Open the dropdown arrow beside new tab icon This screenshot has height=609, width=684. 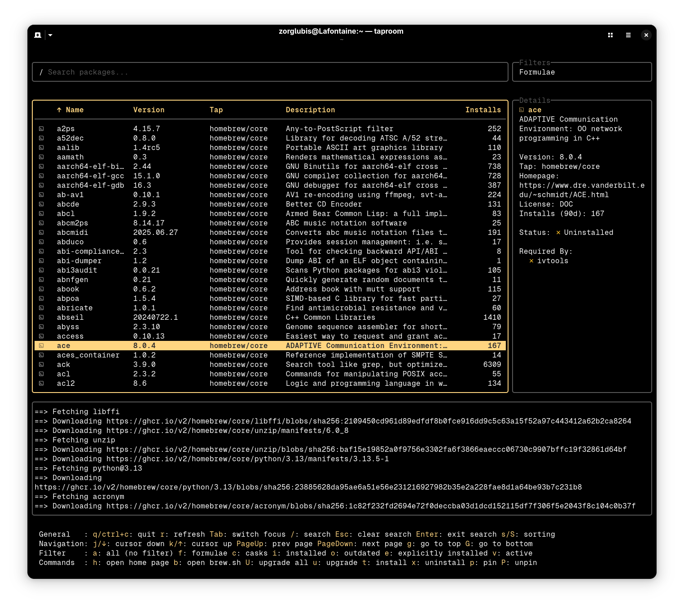50,35
